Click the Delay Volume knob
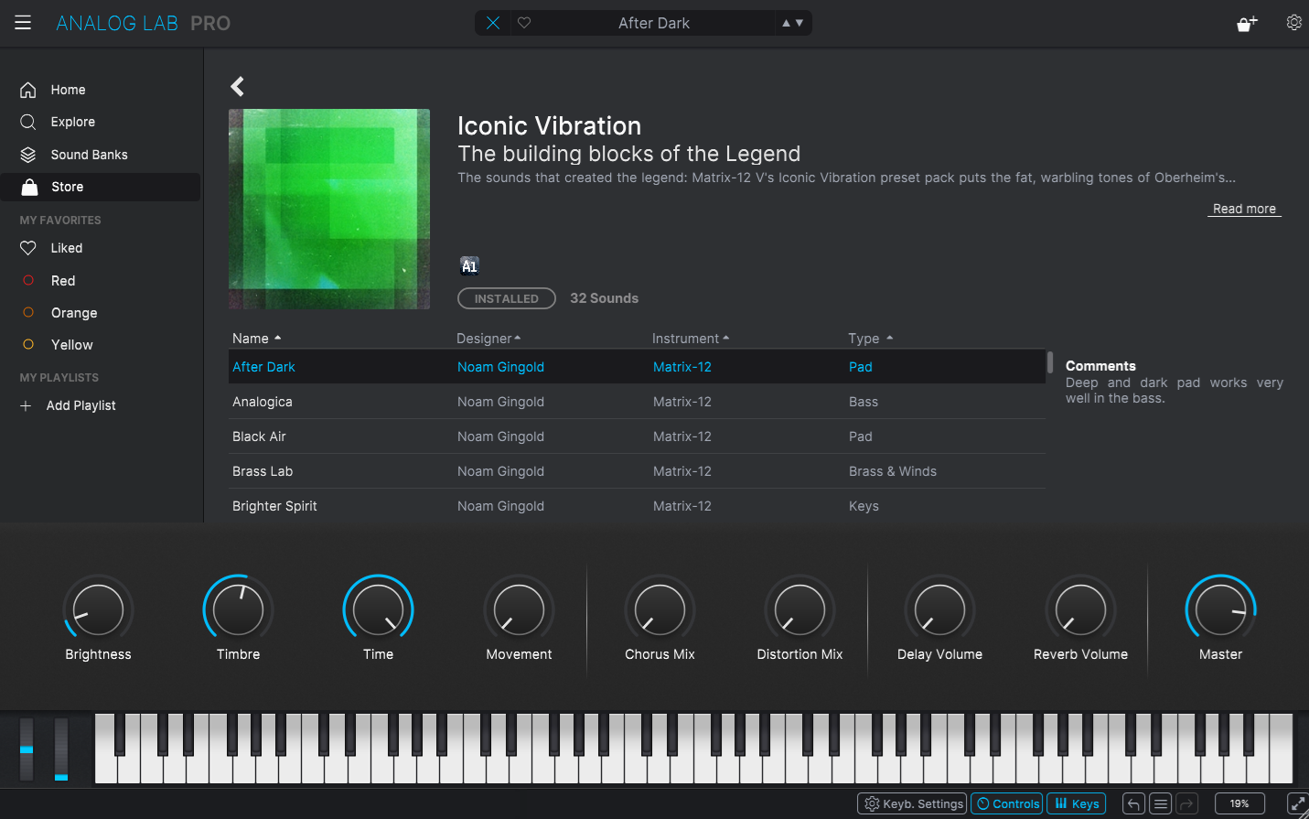1309x819 pixels. pos(939,609)
